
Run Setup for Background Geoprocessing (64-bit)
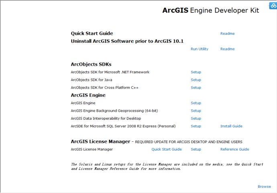tap(196, 111)
